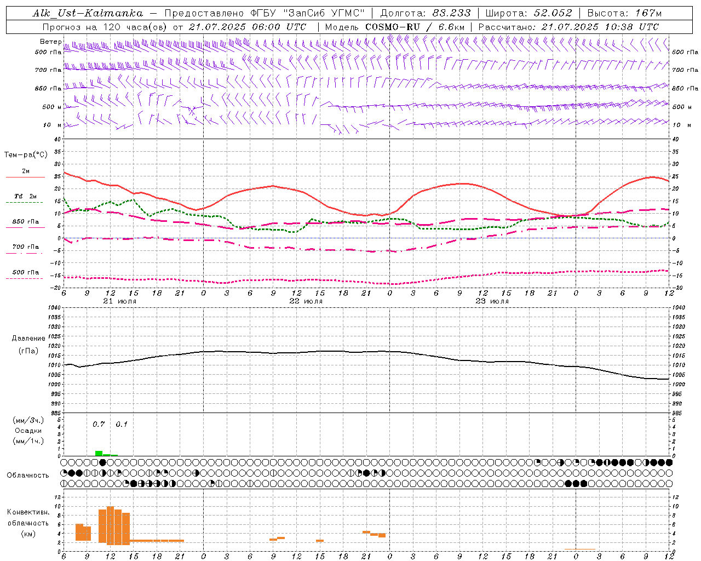The width and height of the screenshot is (701, 561).
Task: Click the Конвективн. label
Action: [28, 512]
